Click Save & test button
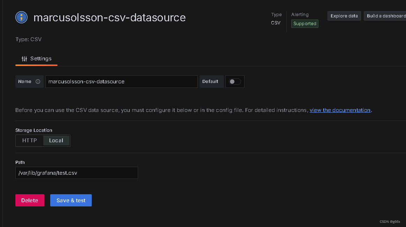Image resolution: width=406 pixels, height=227 pixels. (71, 200)
